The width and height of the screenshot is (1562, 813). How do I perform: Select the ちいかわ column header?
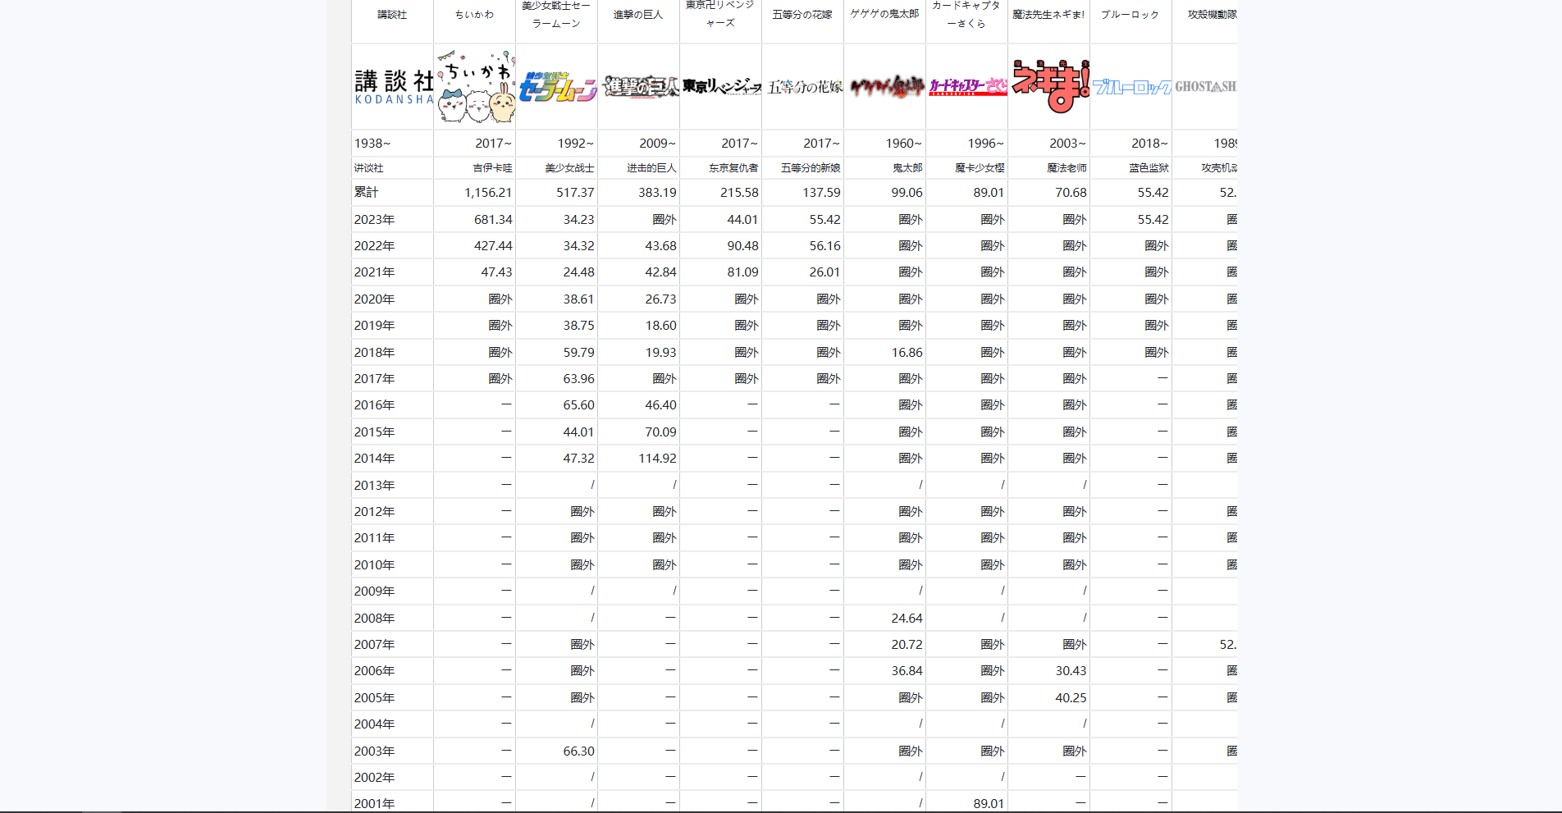474,15
